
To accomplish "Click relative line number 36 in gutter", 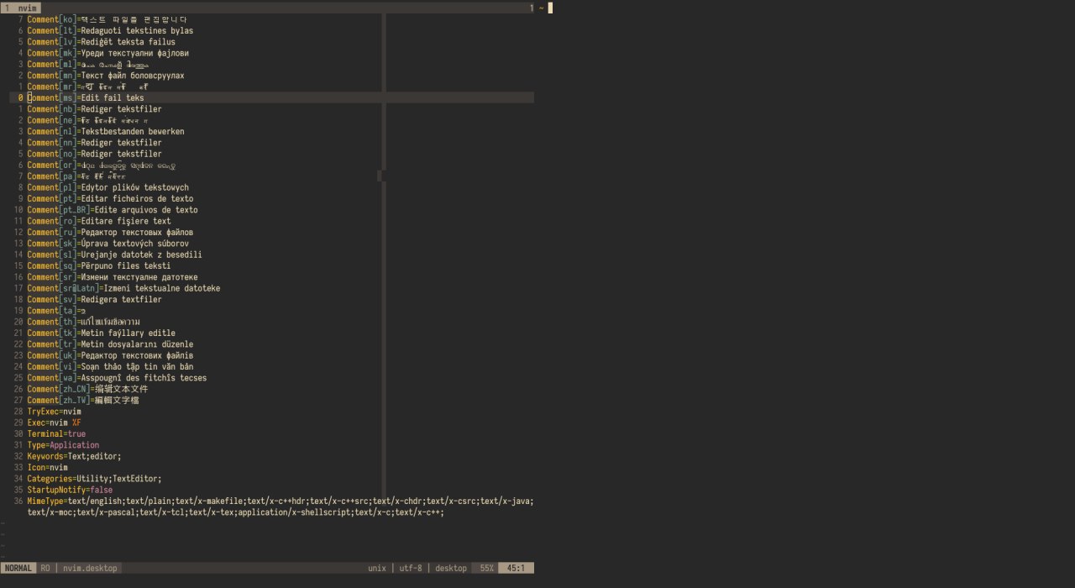I will tap(18, 501).
